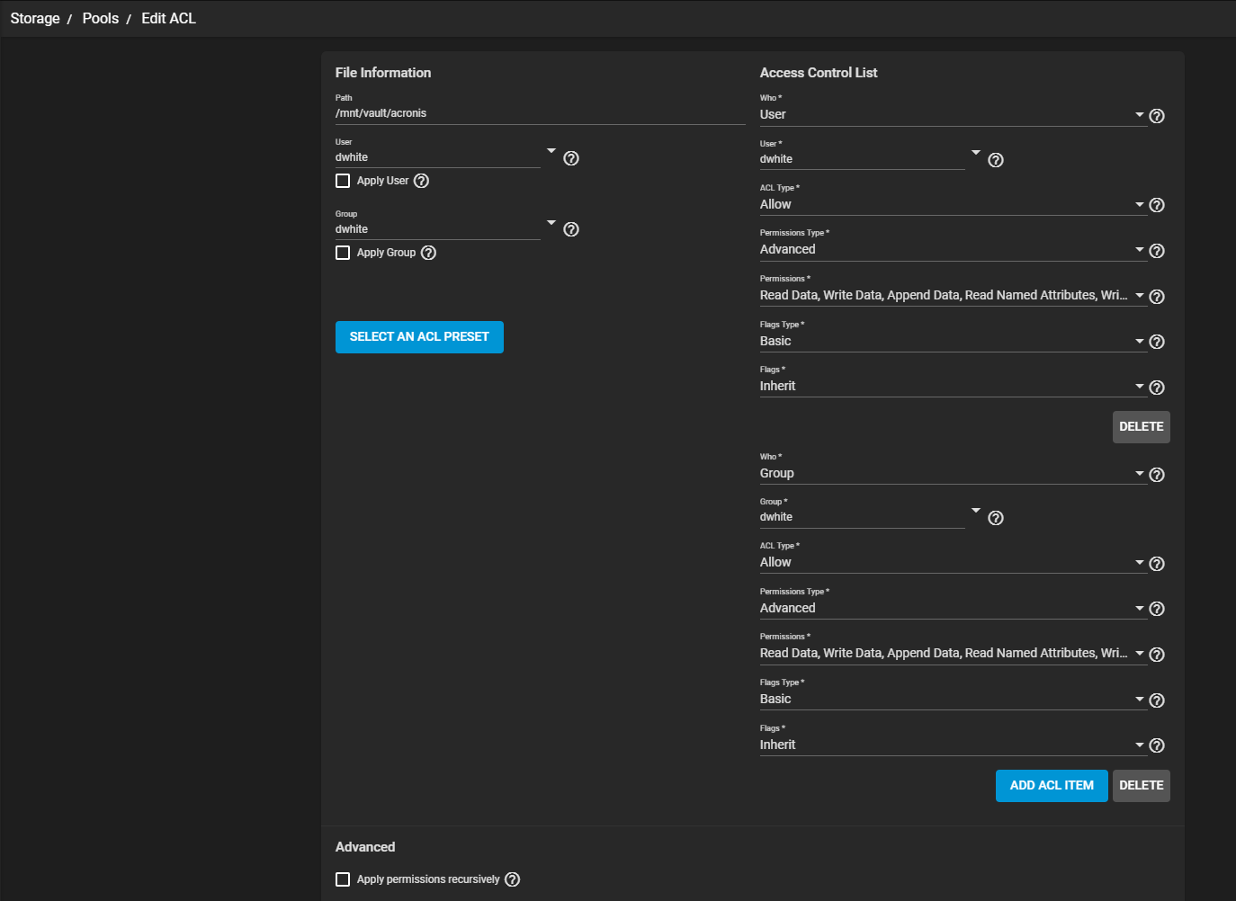Open second entry Permissions dropdown

953,654
